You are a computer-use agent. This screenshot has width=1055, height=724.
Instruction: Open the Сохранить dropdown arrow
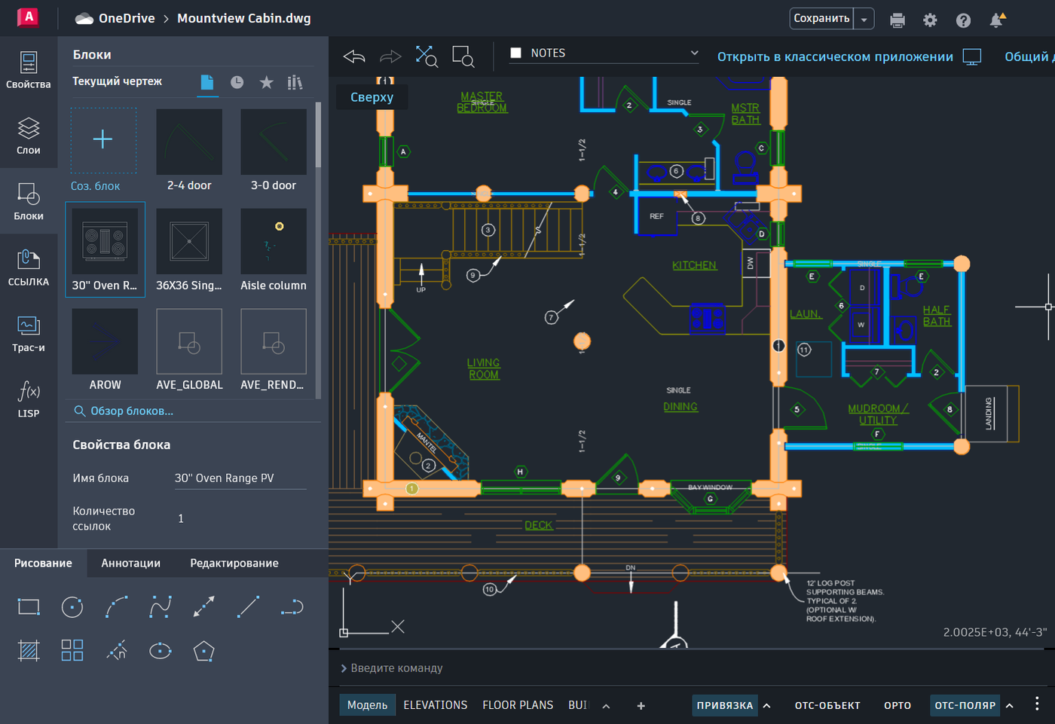tap(864, 19)
